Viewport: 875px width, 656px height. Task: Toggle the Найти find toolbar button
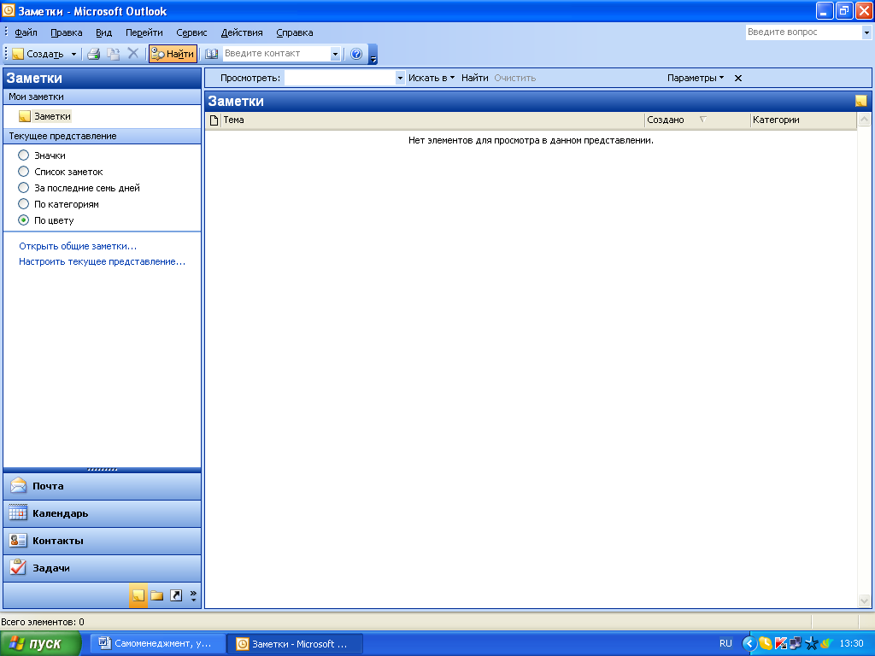point(173,54)
